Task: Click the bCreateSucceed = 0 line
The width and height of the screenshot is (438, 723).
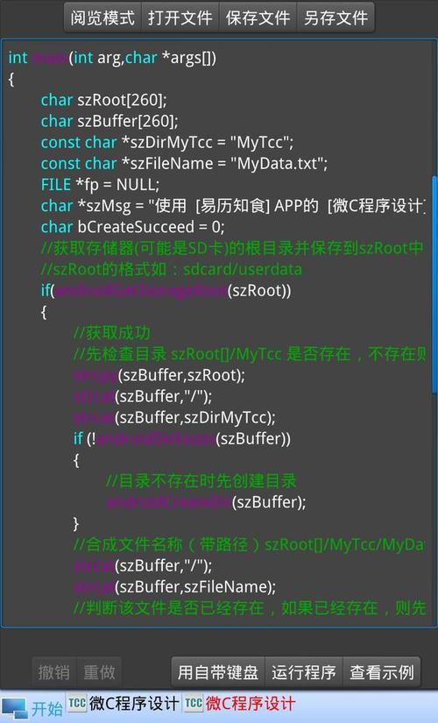Action: pyautogui.click(x=133, y=227)
